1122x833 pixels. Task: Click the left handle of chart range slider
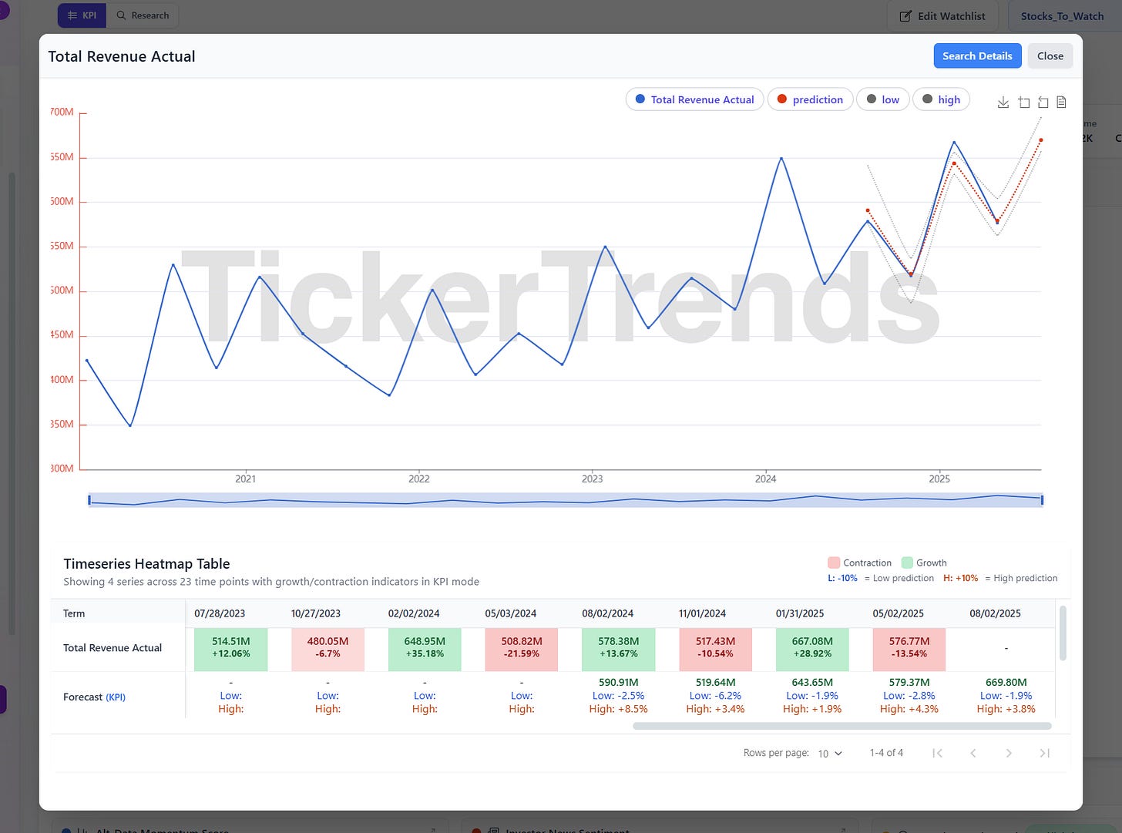tap(89, 500)
